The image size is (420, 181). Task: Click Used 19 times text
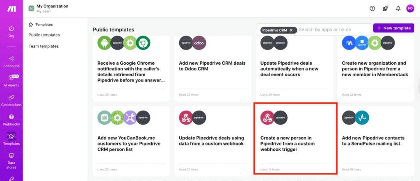pos(270,170)
